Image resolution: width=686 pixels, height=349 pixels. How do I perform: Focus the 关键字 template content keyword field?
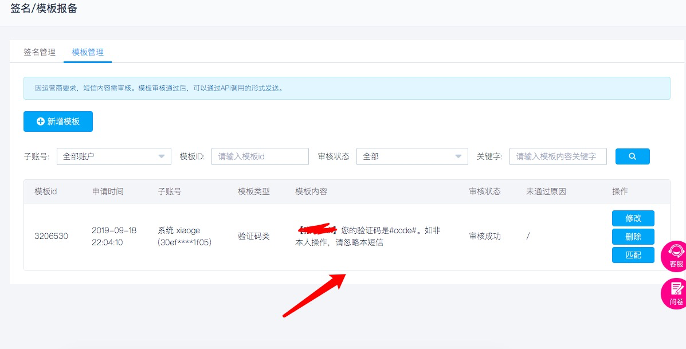click(x=558, y=156)
